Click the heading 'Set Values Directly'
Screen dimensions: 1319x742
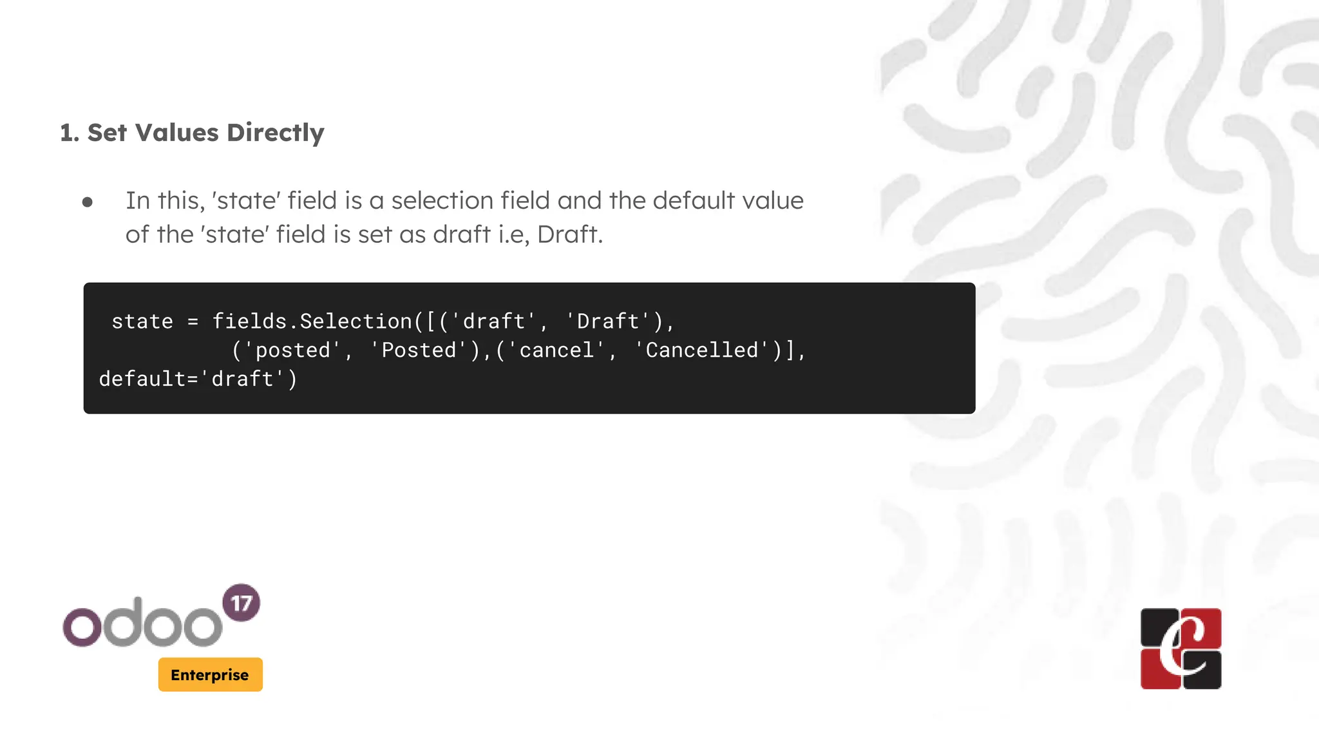[205, 133]
